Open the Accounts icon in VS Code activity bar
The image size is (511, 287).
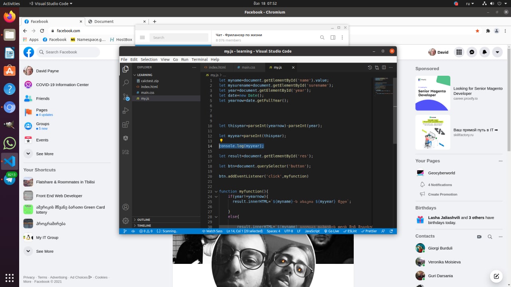(126, 207)
